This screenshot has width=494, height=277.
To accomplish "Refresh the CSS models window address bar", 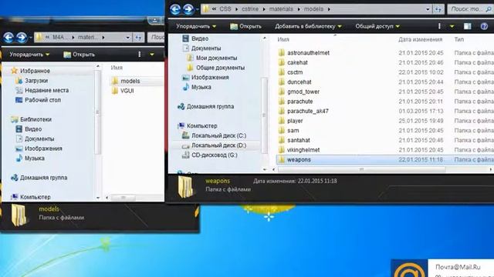I will click(438, 9).
